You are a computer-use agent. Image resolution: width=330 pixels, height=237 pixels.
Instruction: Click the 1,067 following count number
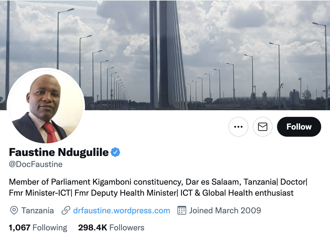[x=20, y=228]
